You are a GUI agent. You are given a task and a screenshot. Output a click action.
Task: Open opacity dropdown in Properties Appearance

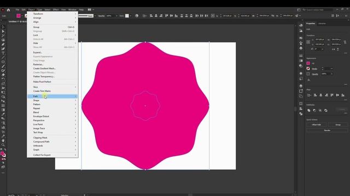(x=332, y=74)
